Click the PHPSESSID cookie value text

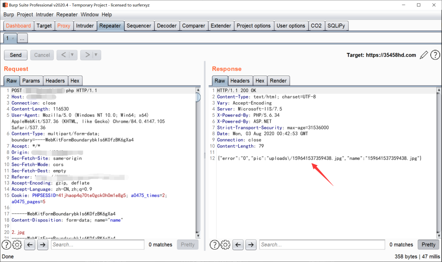coord(92,196)
